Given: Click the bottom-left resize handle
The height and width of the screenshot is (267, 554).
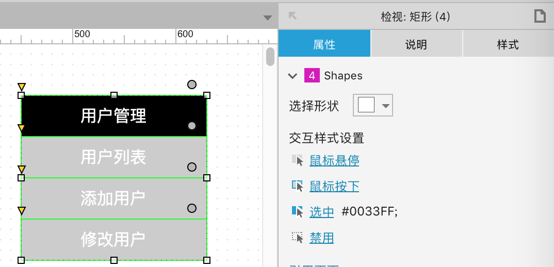Looking at the screenshot, I should [21, 260].
